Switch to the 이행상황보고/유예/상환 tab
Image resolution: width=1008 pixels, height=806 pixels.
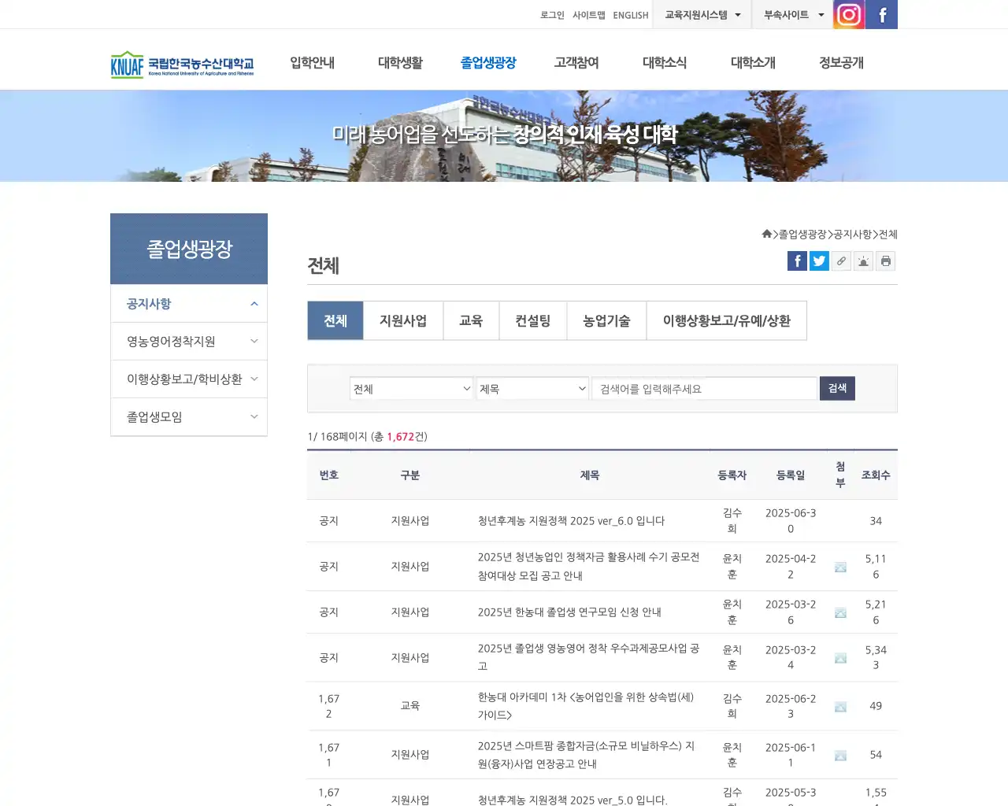point(727,320)
